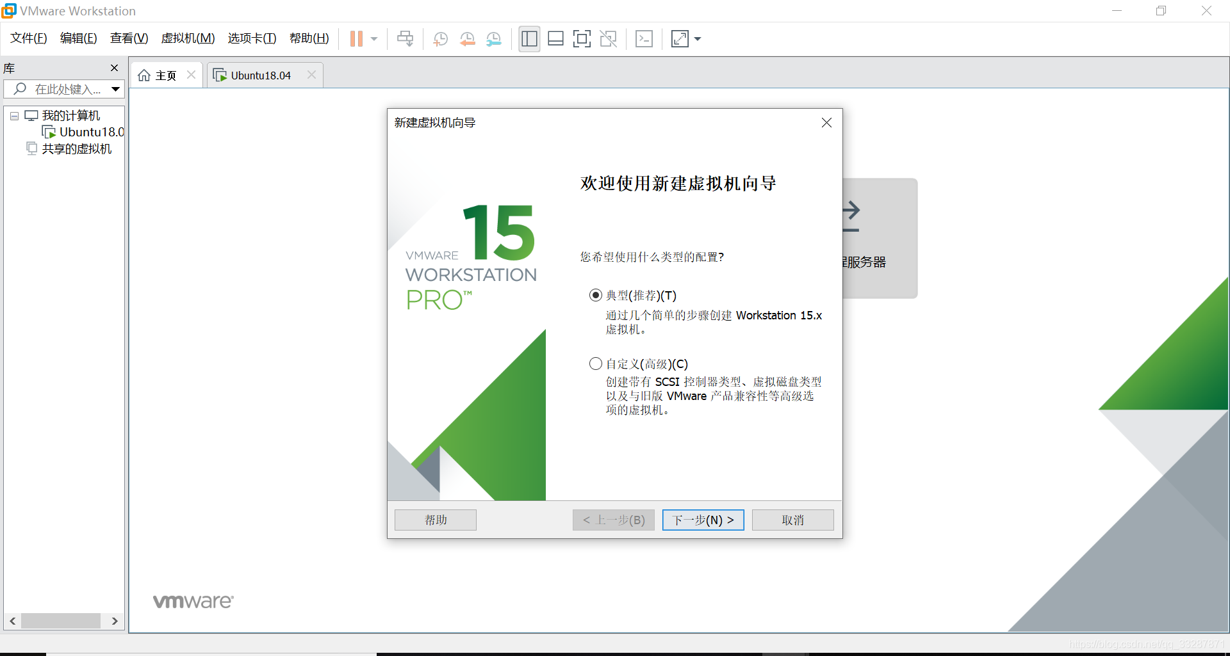The height and width of the screenshot is (656, 1230).
Task: Toggle the thumbnail bar view icon
Action: pos(555,39)
